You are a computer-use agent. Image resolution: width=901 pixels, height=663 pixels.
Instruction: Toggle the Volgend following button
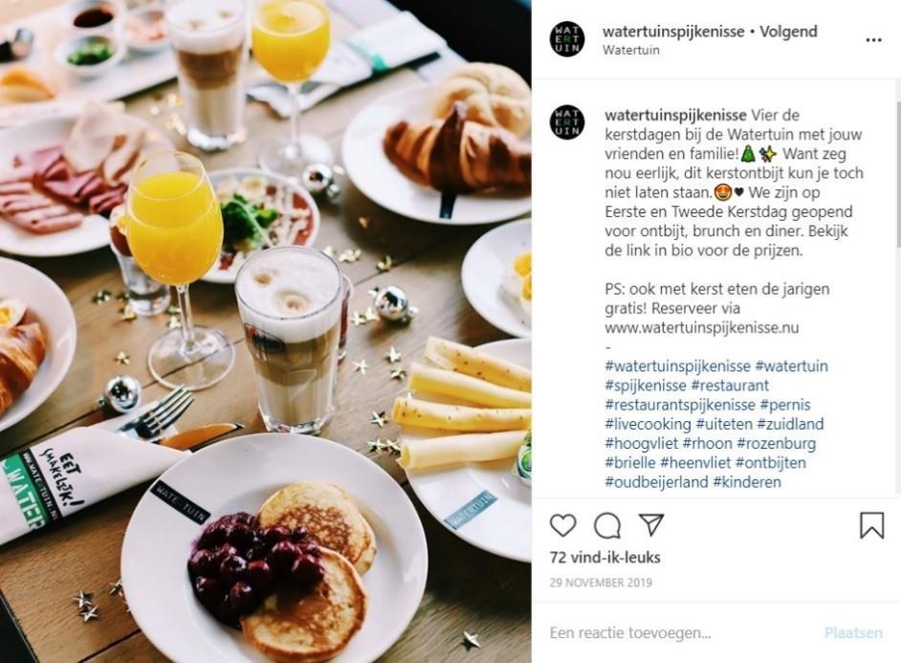click(788, 32)
